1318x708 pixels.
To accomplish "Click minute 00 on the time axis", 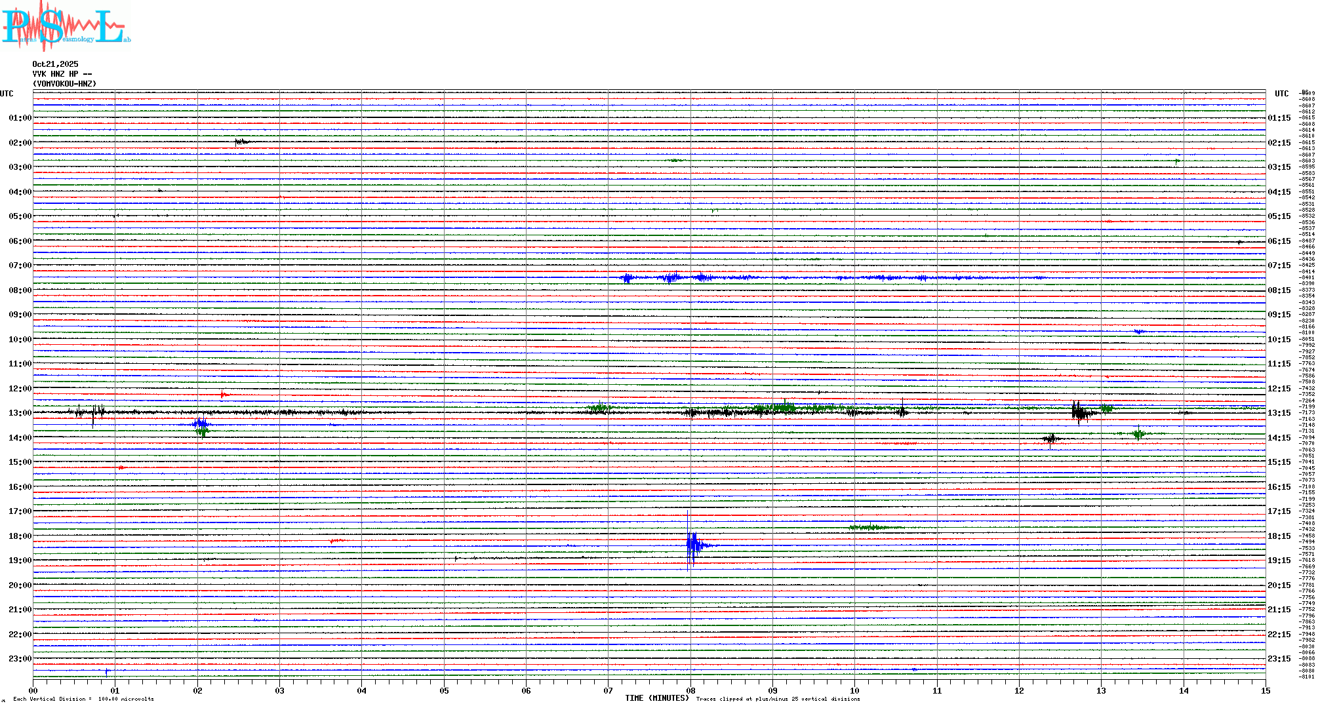I will tap(33, 690).
